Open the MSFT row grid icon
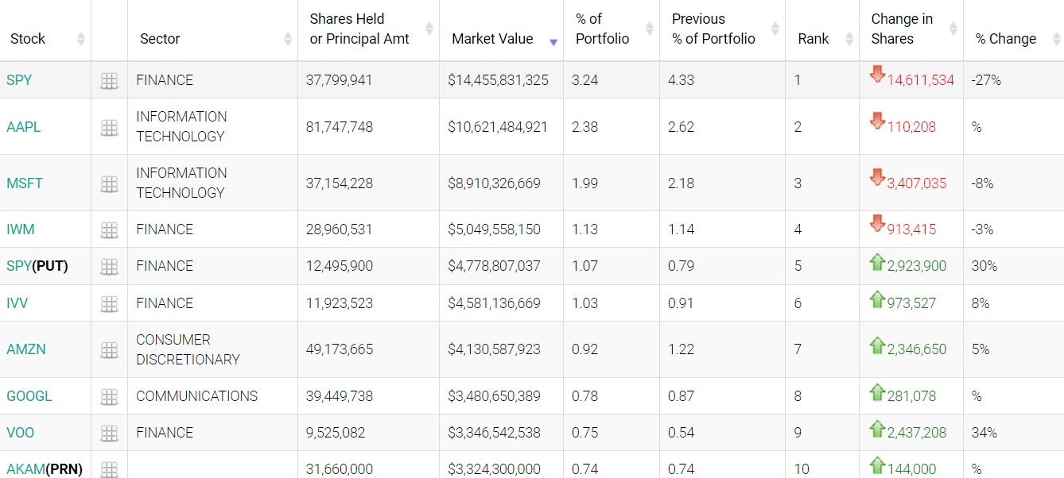1064x478 pixels. pos(109,183)
